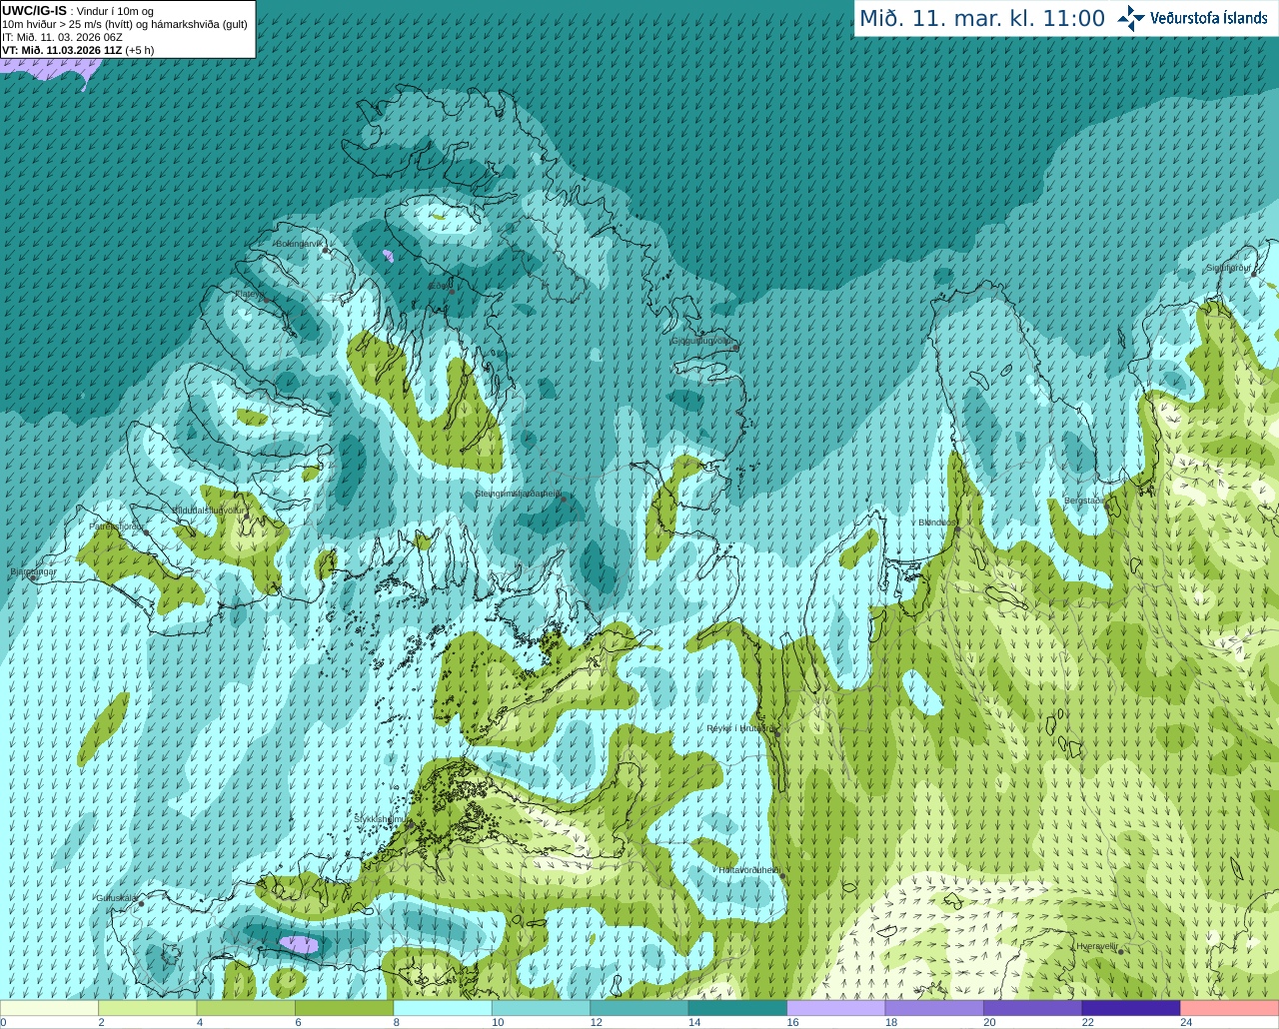This screenshot has width=1279, height=1029.
Task: Click the Gjögurflugvöllur station label
Action: [703, 341]
